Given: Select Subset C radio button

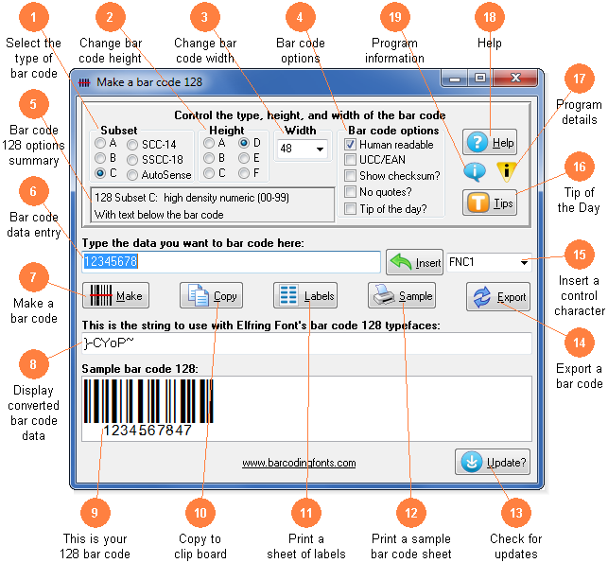Looking at the screenshot, I should (x=100, y=173).
